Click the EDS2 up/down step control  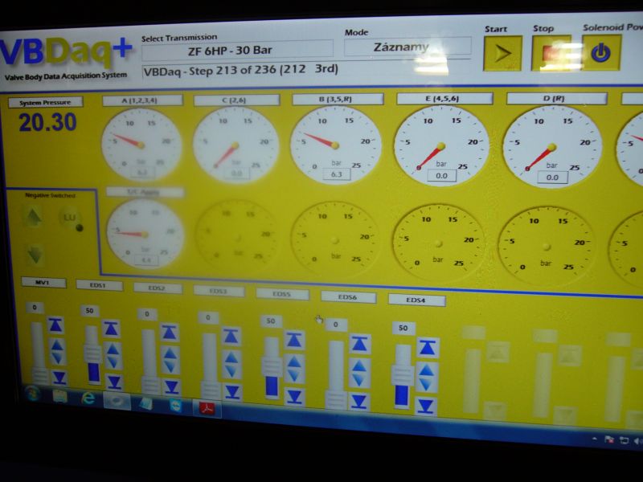[x=170, y=359]
